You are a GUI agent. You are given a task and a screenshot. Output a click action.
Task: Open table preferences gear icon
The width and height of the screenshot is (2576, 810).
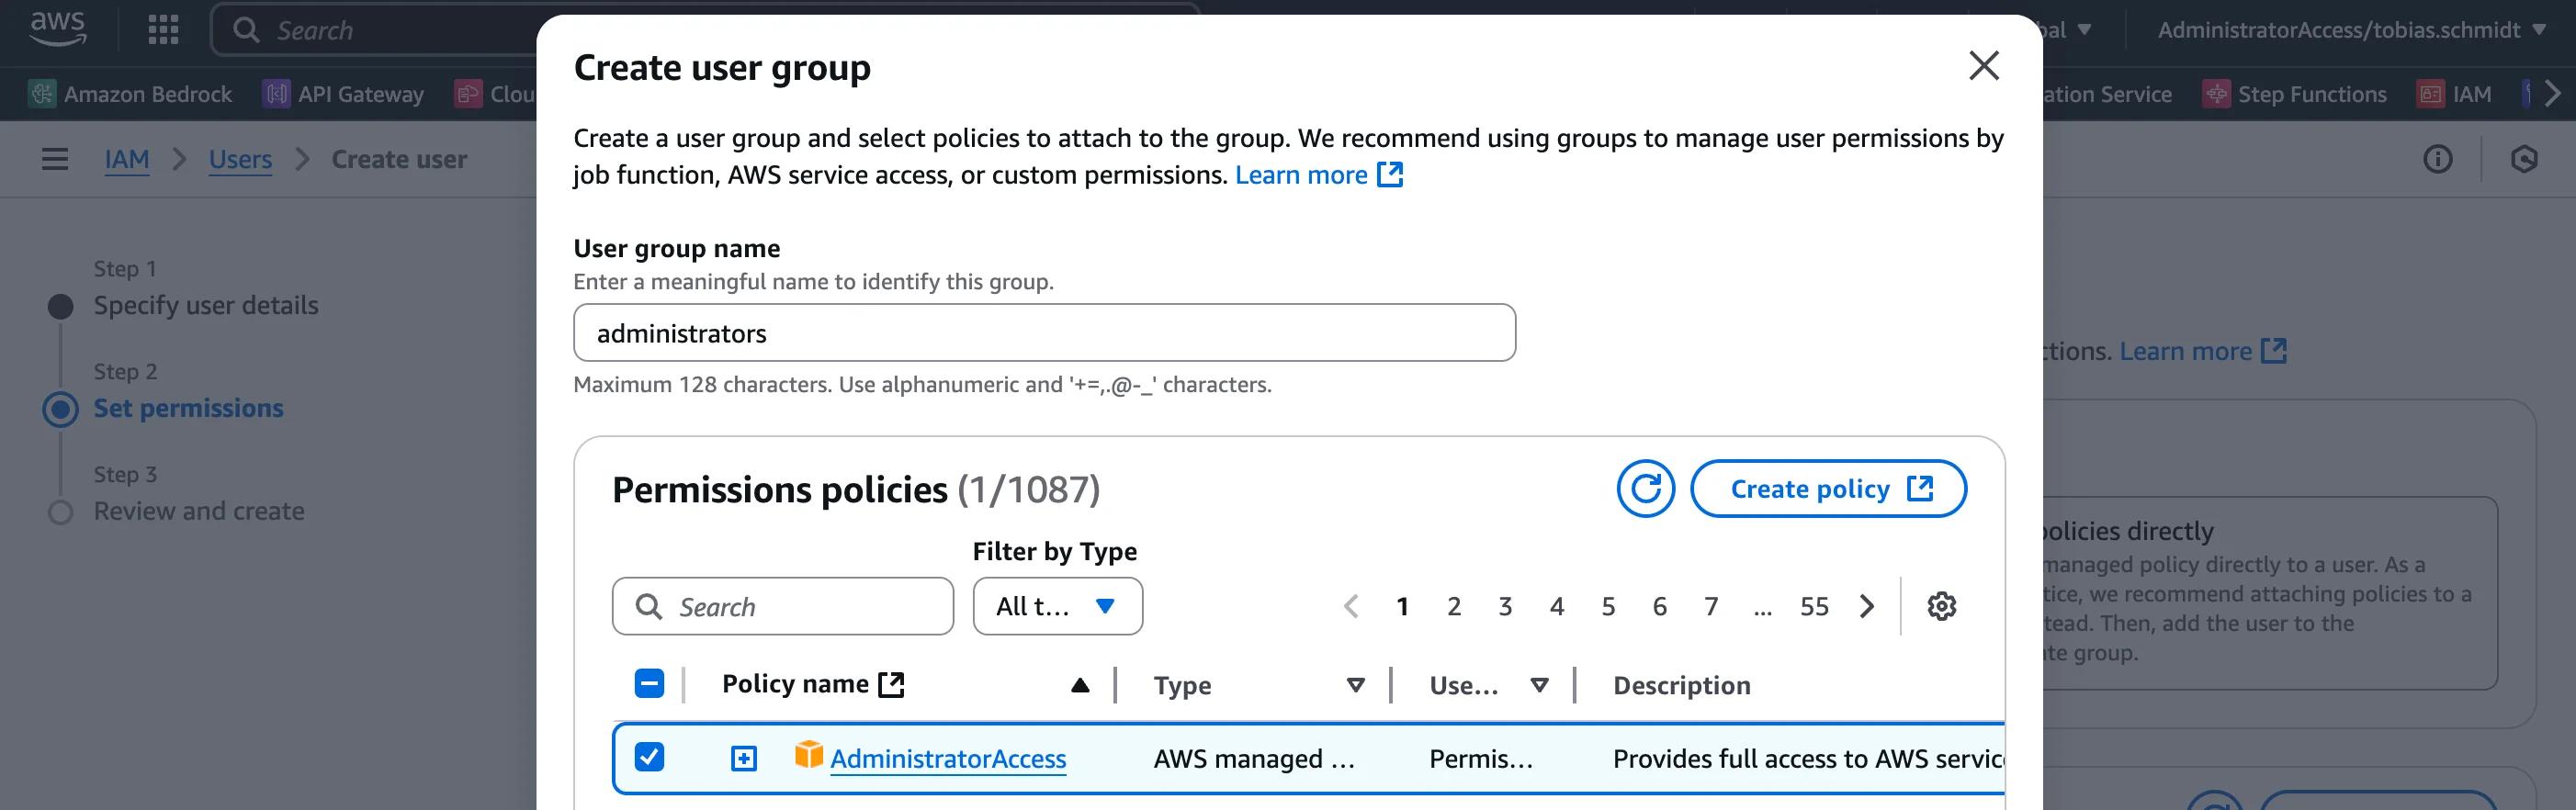[x=1941, y=606]
